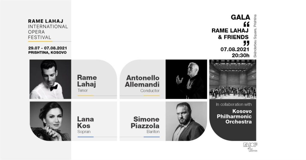Click the orchestra concert hall photo

(232, 79)
